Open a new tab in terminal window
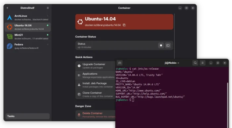Image resolution: width=232 pixels, height=128 pixels. [120, 63]
